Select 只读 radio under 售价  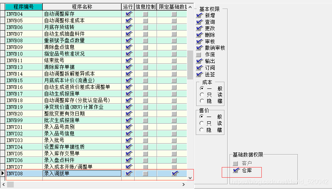(x=202, y=123)
